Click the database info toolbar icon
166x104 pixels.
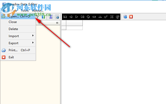coord(125,17)
